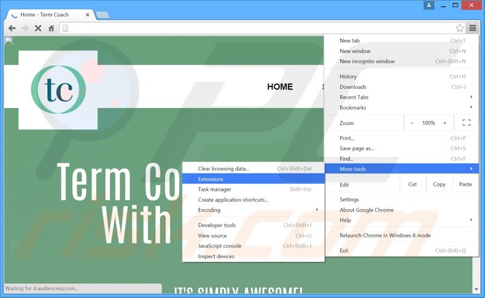Viewport: 485px width, 298px height.
Task: Click the Cut button in Edit row
Action: [413, 185]
